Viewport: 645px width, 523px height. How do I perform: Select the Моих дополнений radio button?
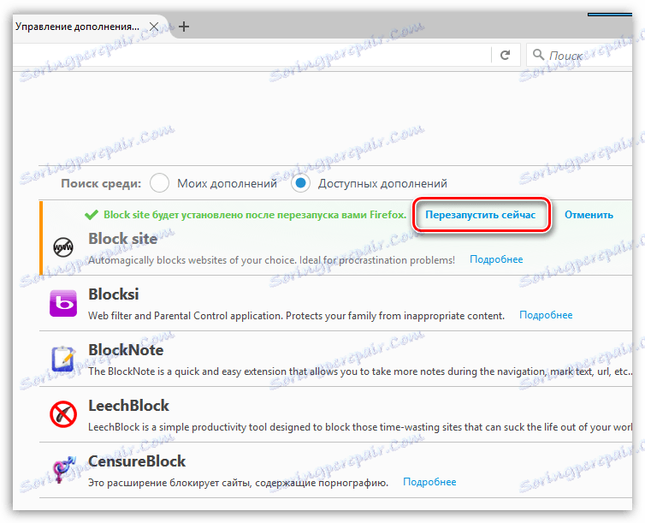pos(159,183)
